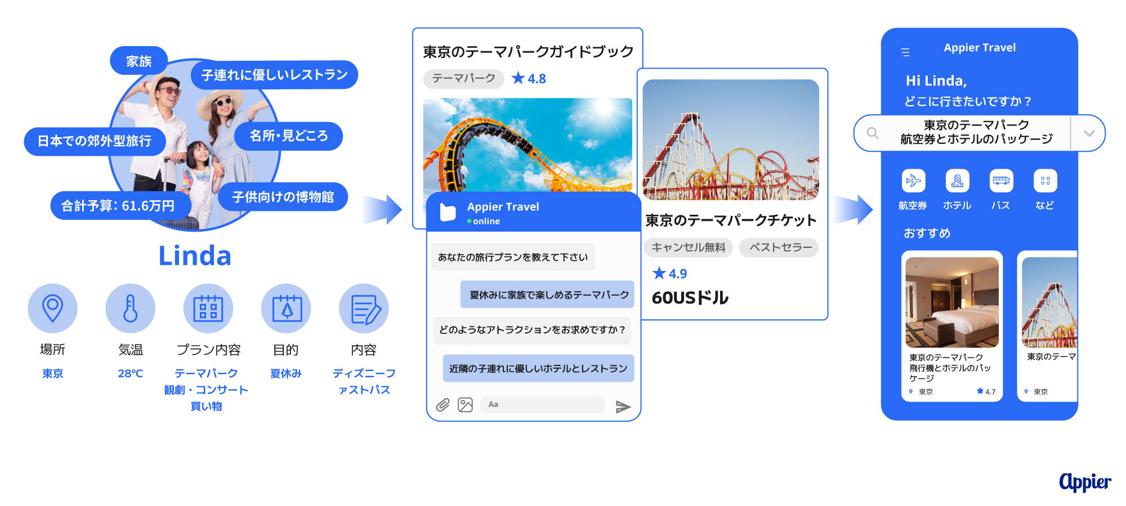The height and width of the screenshot is (506, 1126).
Task: Click the 28°C temperature value
Action: [130, 373]
